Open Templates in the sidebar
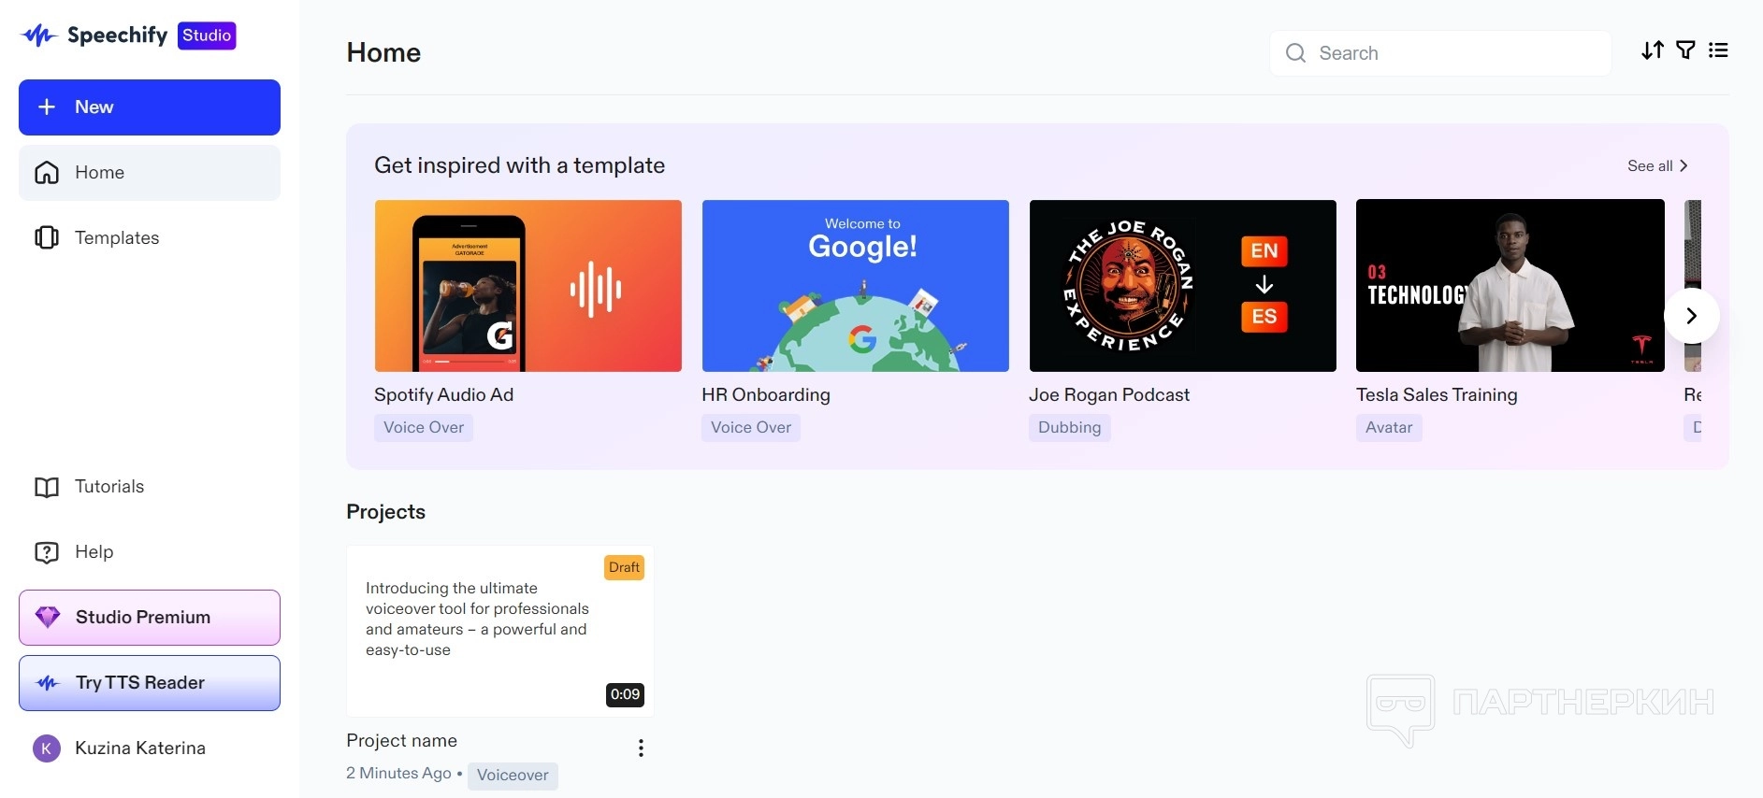This screenshot has width=1763, height=798. pyautogui.click(x=150, y=238)
